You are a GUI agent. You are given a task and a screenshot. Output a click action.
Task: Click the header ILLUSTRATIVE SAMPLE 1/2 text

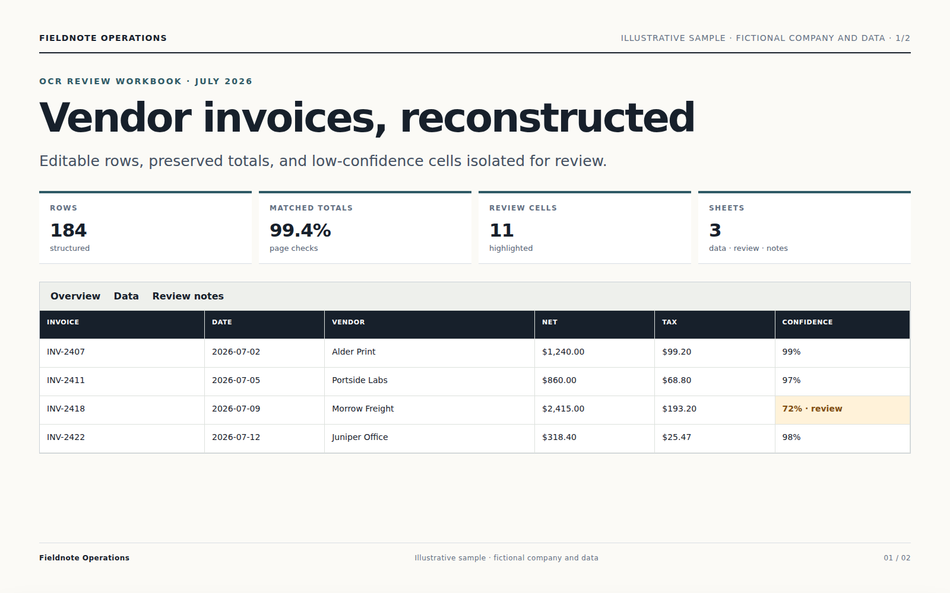pyautogui.click(x=765, y=38)
